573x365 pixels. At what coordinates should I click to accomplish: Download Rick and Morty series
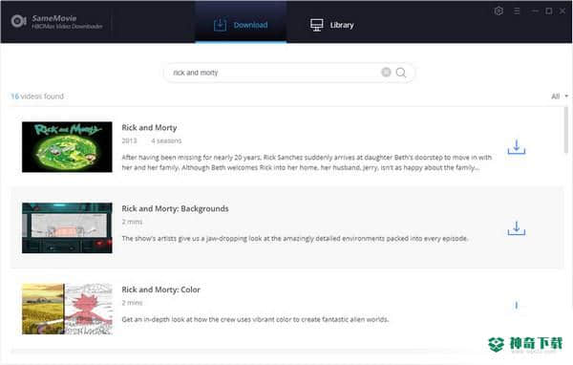[517, 147]
